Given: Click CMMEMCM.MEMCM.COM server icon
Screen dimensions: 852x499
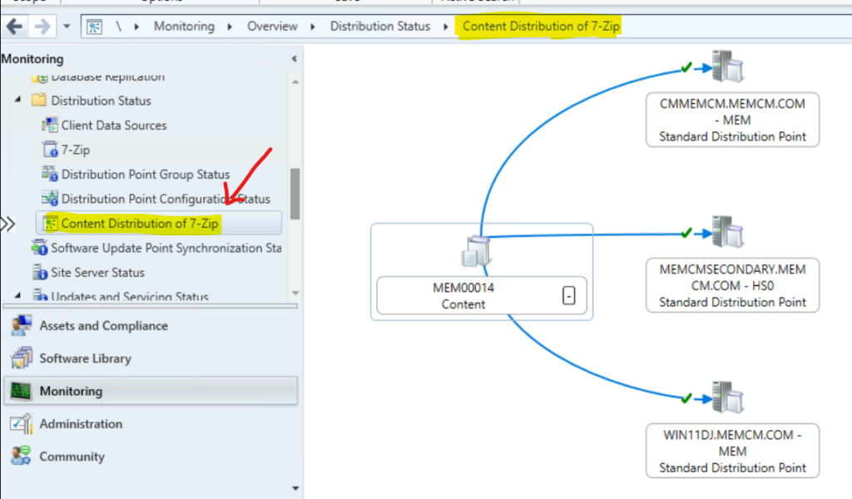Looking at the screenshot, I should pos(728,67).
